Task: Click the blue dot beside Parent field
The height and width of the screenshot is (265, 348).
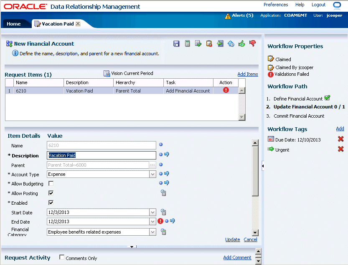Action: tap(161, 165)
